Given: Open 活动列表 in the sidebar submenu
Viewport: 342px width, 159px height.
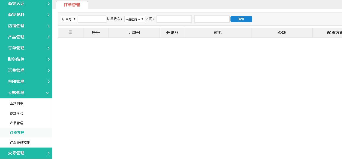Looking at the screenshot, I should pyautogui.click(x=17, y=104).
